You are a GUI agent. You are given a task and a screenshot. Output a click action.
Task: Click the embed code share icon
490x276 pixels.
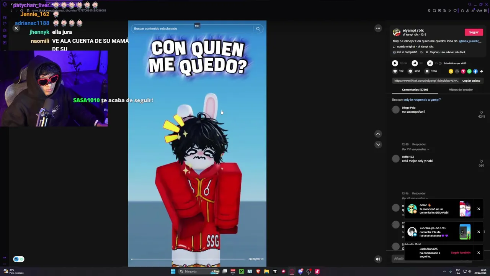point(457,71)
